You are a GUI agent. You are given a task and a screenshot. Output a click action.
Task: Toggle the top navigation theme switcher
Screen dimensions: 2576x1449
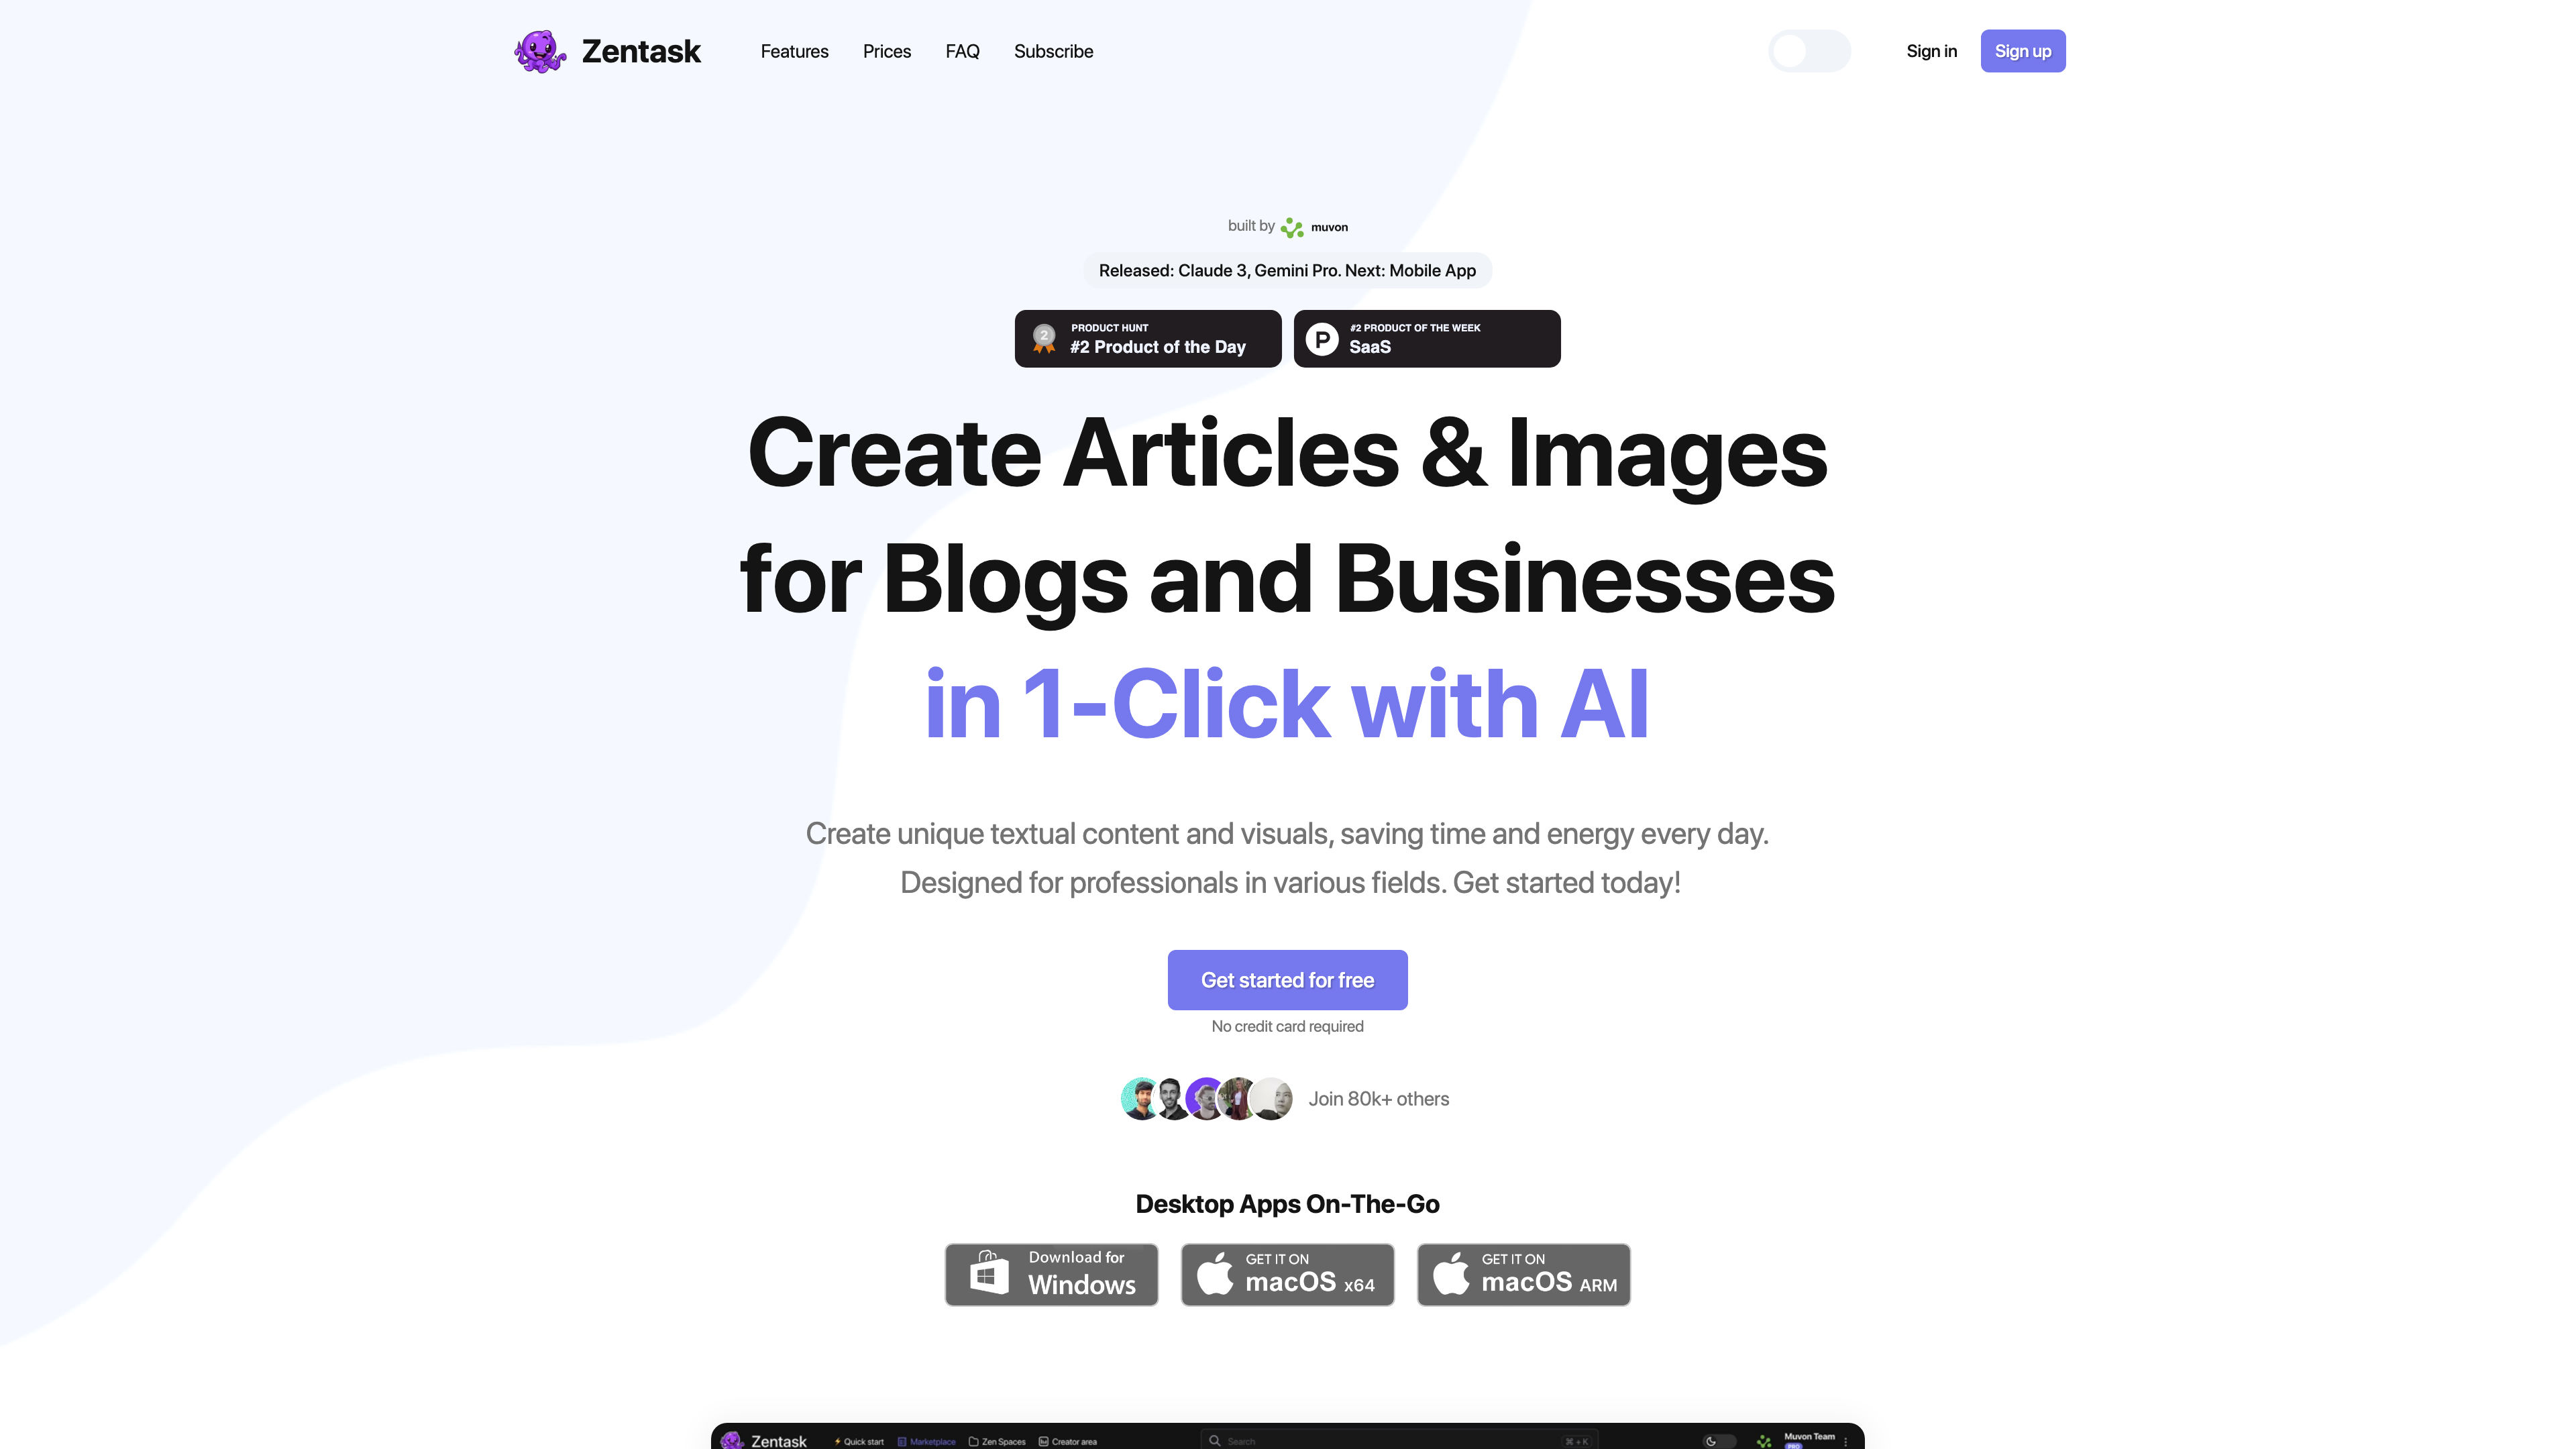click(x=1808, y=50)
